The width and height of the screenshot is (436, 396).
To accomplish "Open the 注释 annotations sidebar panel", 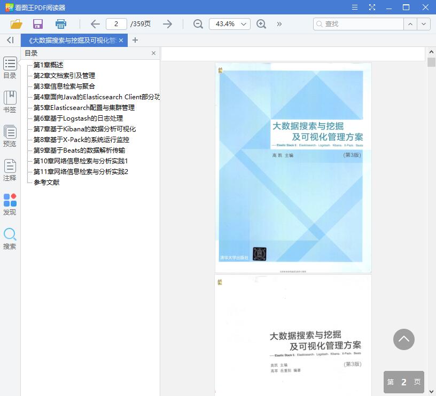I will click(10, 170).
